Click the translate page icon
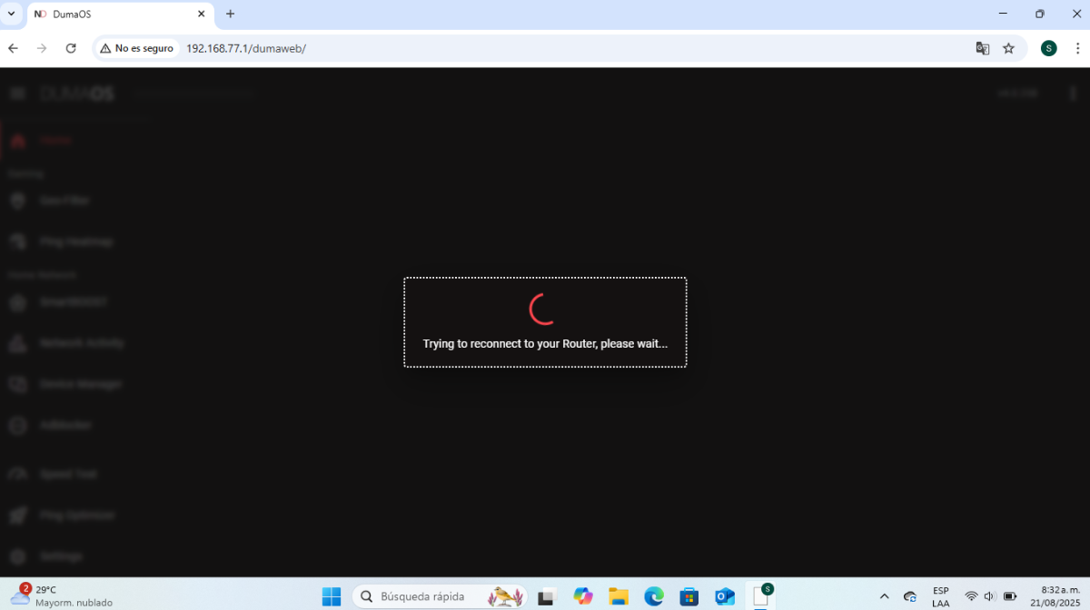The width and height of the screenshot is (1090, 610). coord(983,48)
